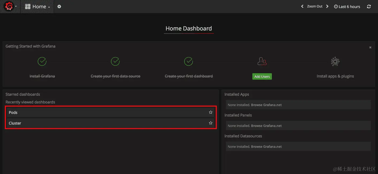Shift time range forward with right chevron
Viewport: 378px width, 174px height.
pyautogui.click(x=327, y=6)
